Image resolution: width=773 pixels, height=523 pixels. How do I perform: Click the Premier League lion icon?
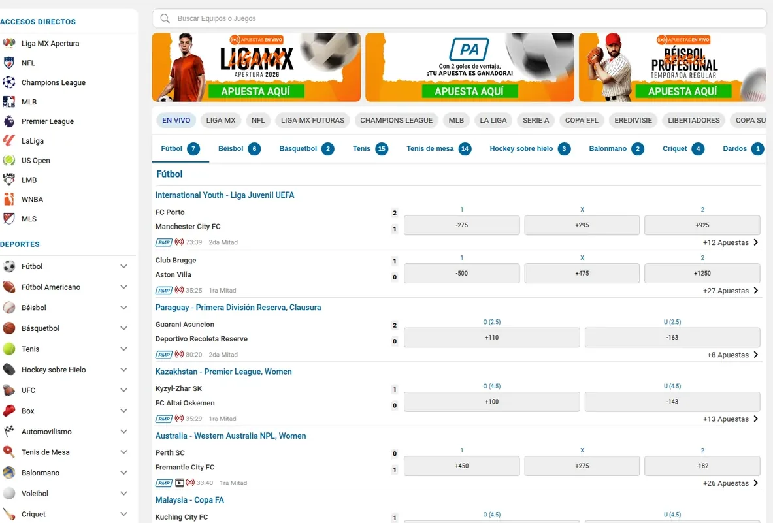(9, 121)
